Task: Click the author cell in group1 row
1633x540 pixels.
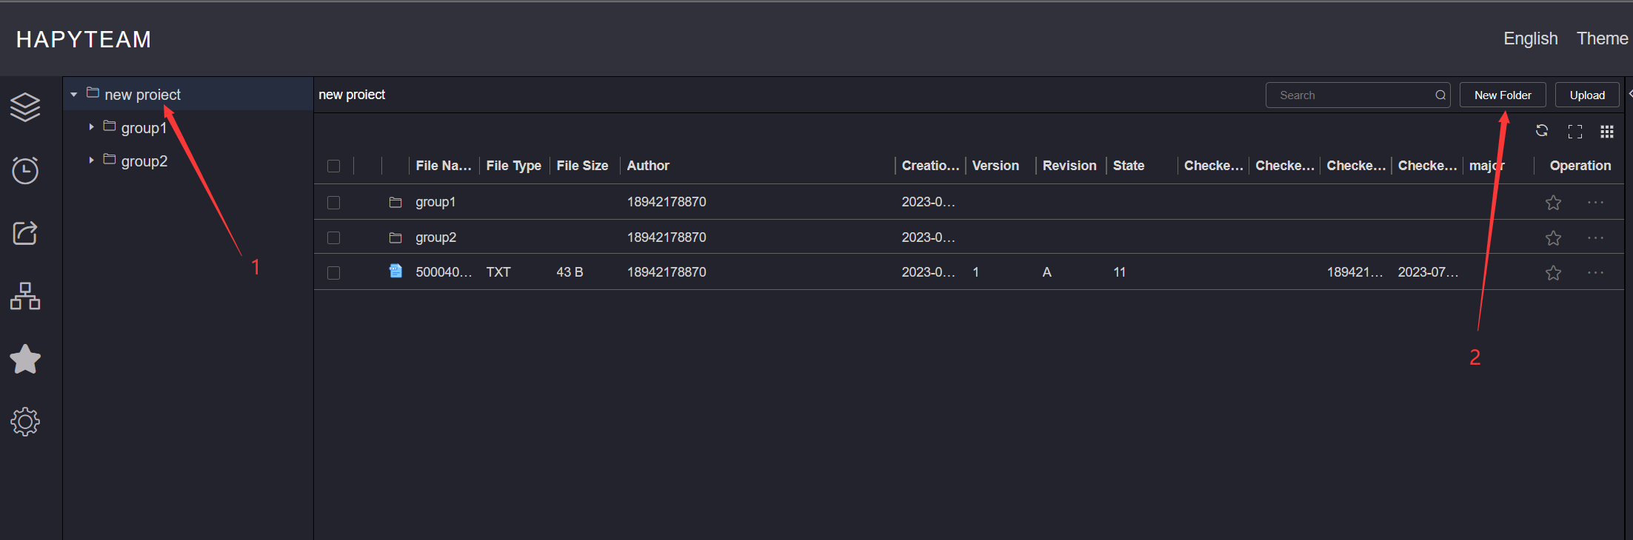Action: pos(667,202)
